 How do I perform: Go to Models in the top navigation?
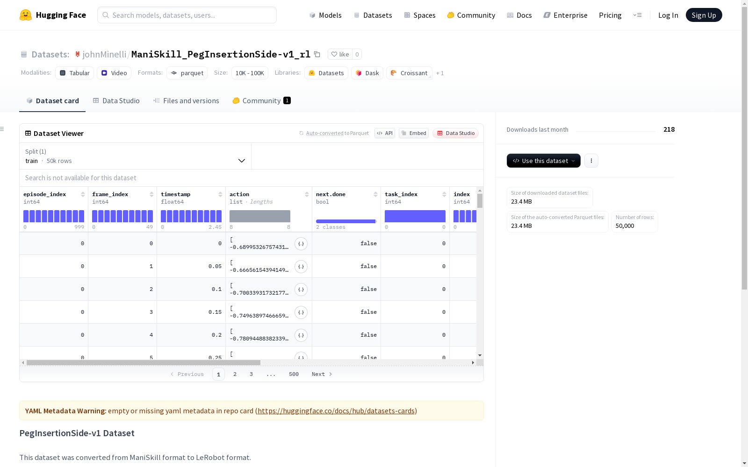coord(325,15)
